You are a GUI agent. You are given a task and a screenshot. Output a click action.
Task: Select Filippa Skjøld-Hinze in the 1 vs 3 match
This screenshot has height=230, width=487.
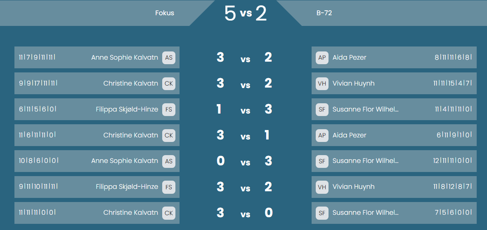tap(127, 109)
